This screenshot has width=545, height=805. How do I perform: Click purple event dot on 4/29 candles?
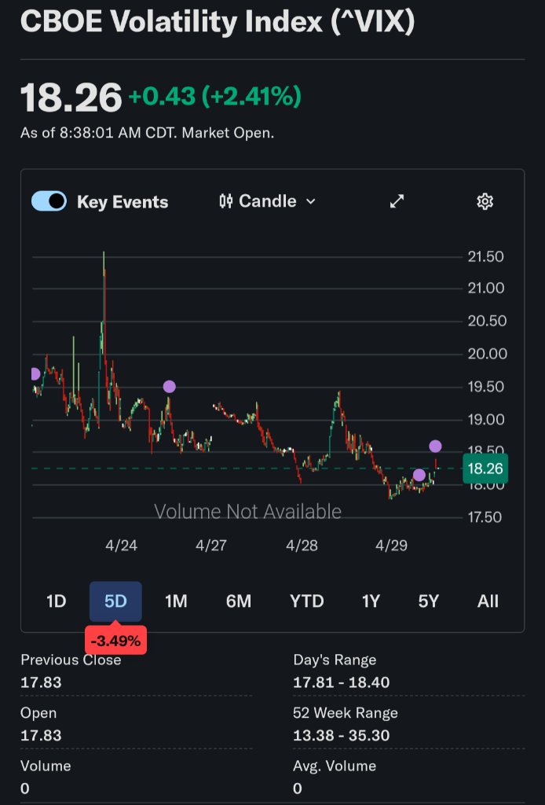click(419, 475)
